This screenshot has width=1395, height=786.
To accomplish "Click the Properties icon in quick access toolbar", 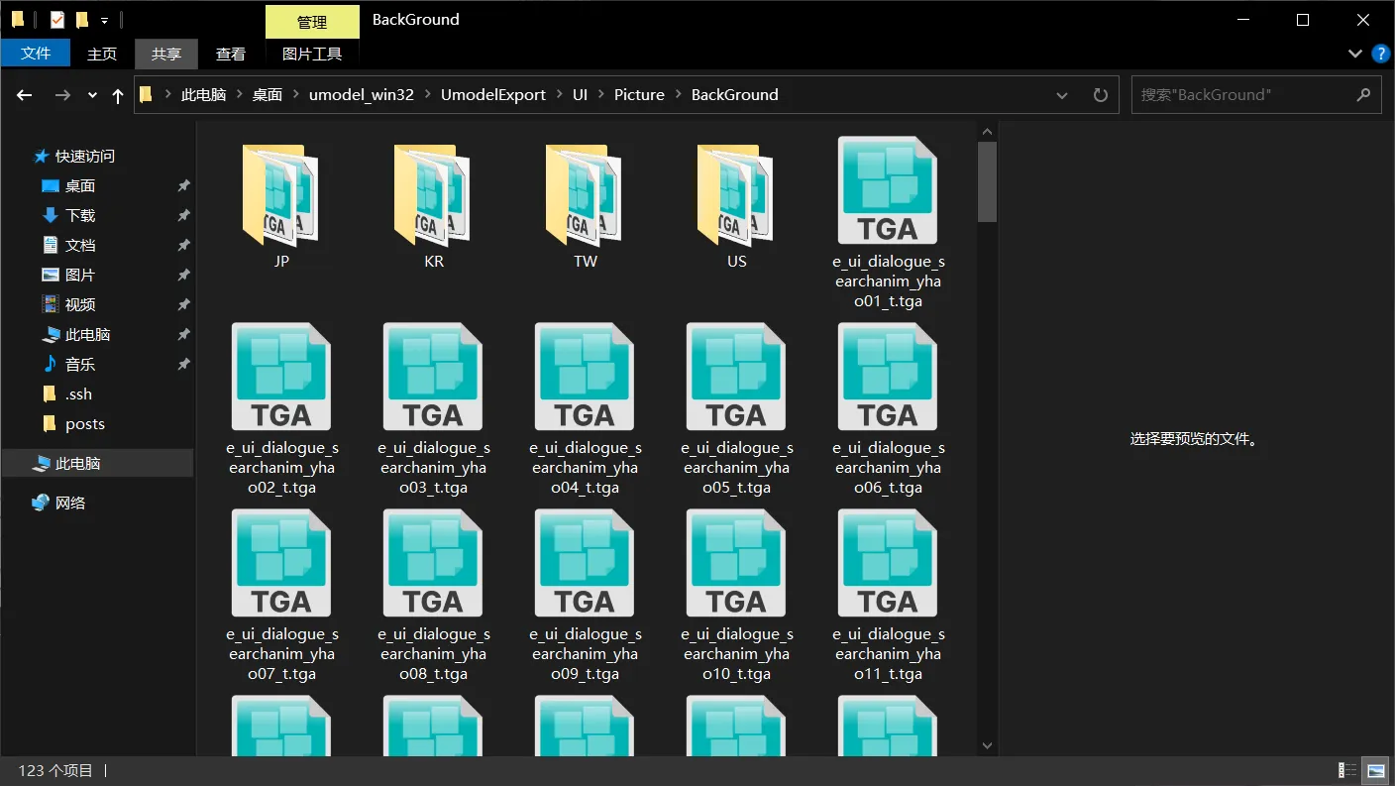I will click(x=56, y=20).
